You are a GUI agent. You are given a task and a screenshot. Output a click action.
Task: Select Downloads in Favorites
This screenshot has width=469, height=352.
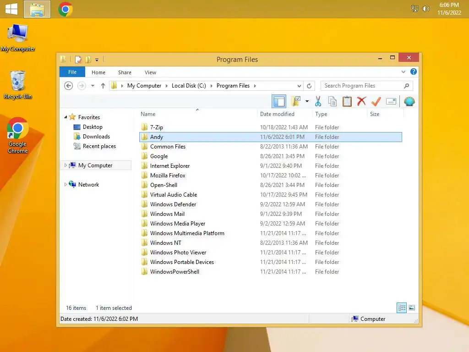pyautogui.click(x=96, y=137)
